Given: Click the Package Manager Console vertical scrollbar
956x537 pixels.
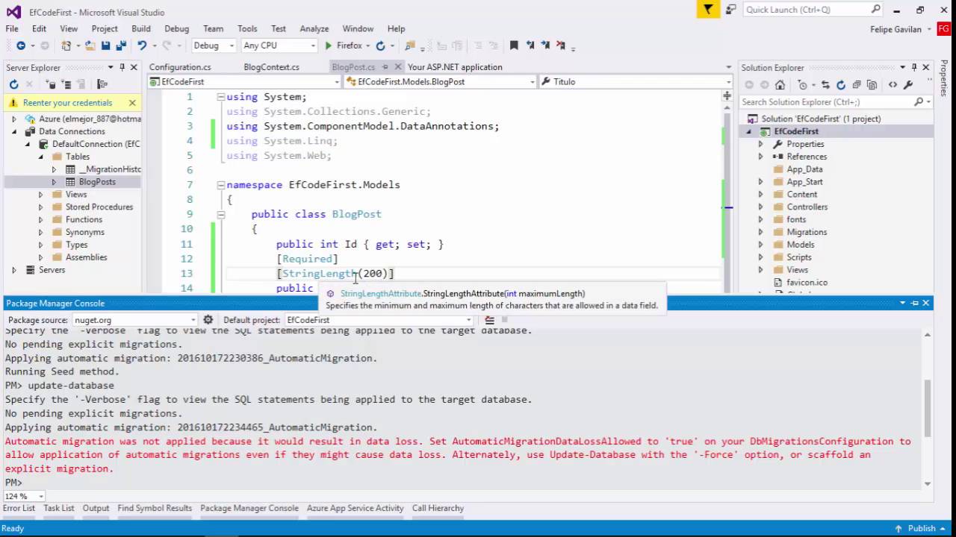Looking at the screenshot, I should (928, 407).
